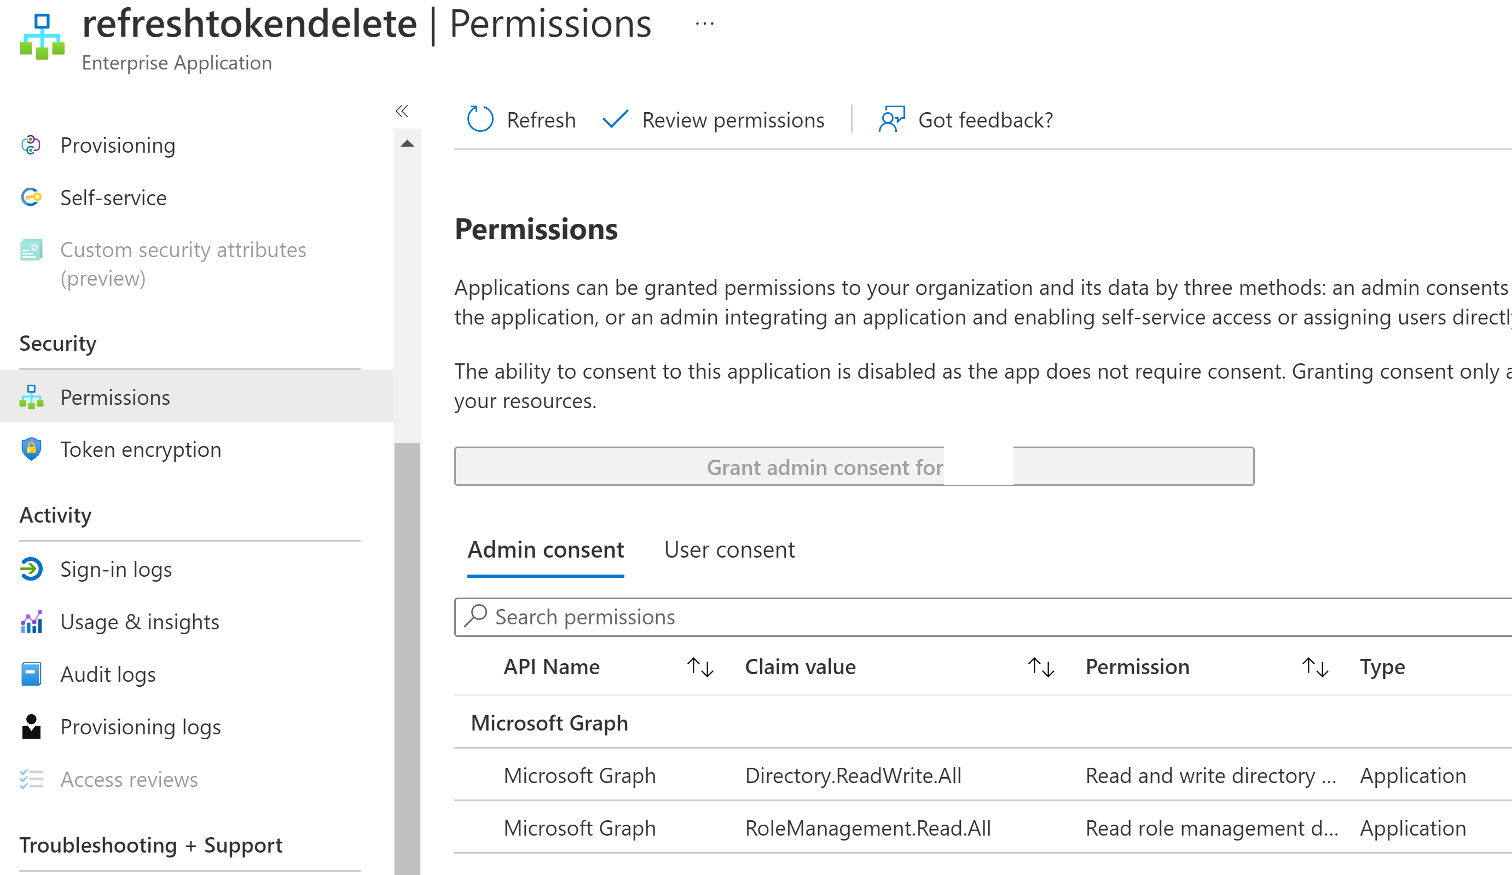This screenshot has width=1512, height=875.
Task: Click the Review permissions checkmark icon
Action: pyautogui.click(x=615, y=119)
